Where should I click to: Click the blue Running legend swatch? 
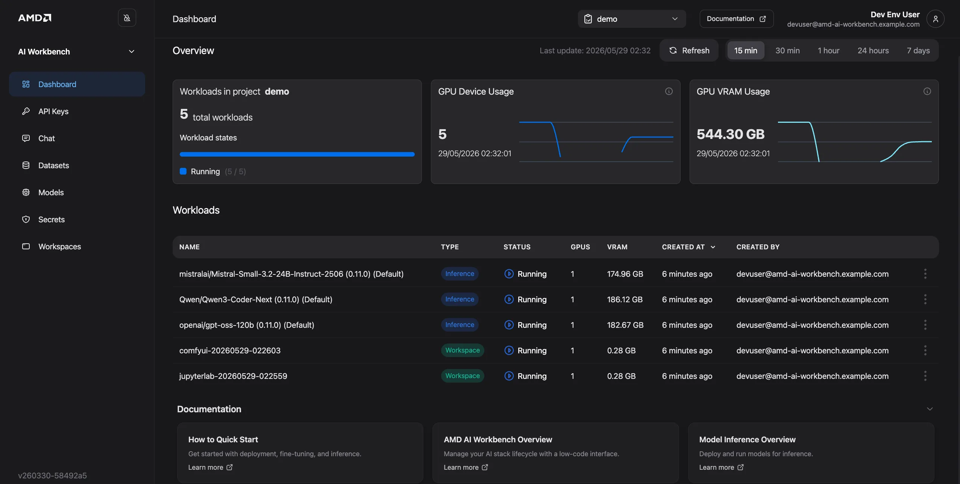pyautogui.click(x=183, y=171)
